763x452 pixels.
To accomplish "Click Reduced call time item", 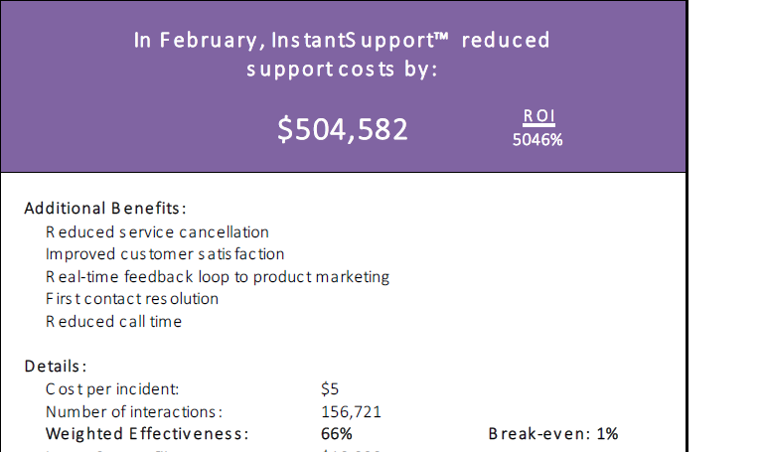I will (x=113, y=322).
